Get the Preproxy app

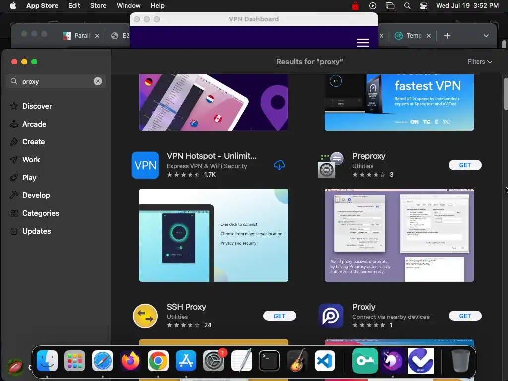click(465, 165)
